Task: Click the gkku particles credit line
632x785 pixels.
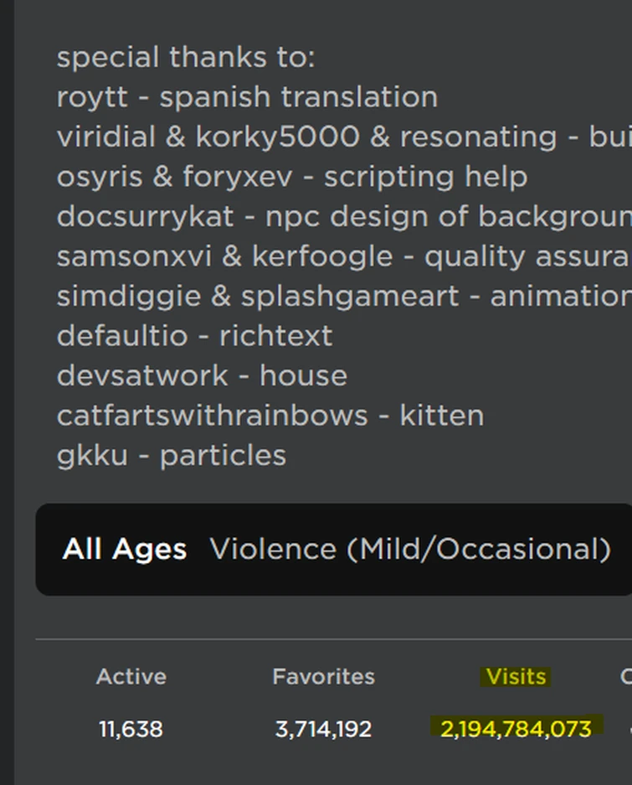Action: [x=171, y=455]
